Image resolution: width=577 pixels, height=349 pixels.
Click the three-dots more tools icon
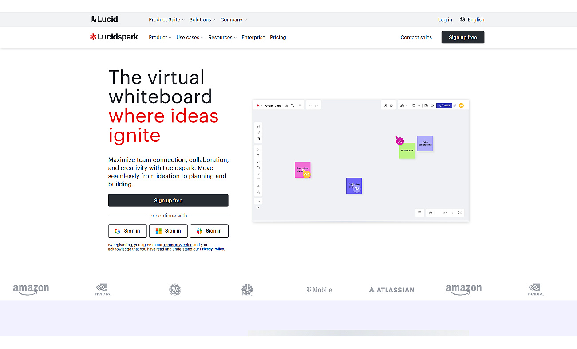[x=258, y=201]
